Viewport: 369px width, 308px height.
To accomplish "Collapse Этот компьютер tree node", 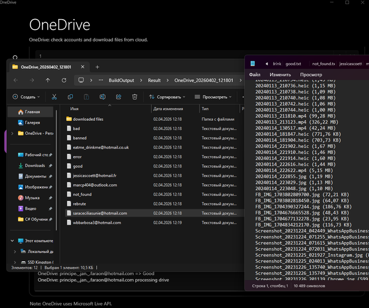I will pyautogui.click(x=12, y=241).
